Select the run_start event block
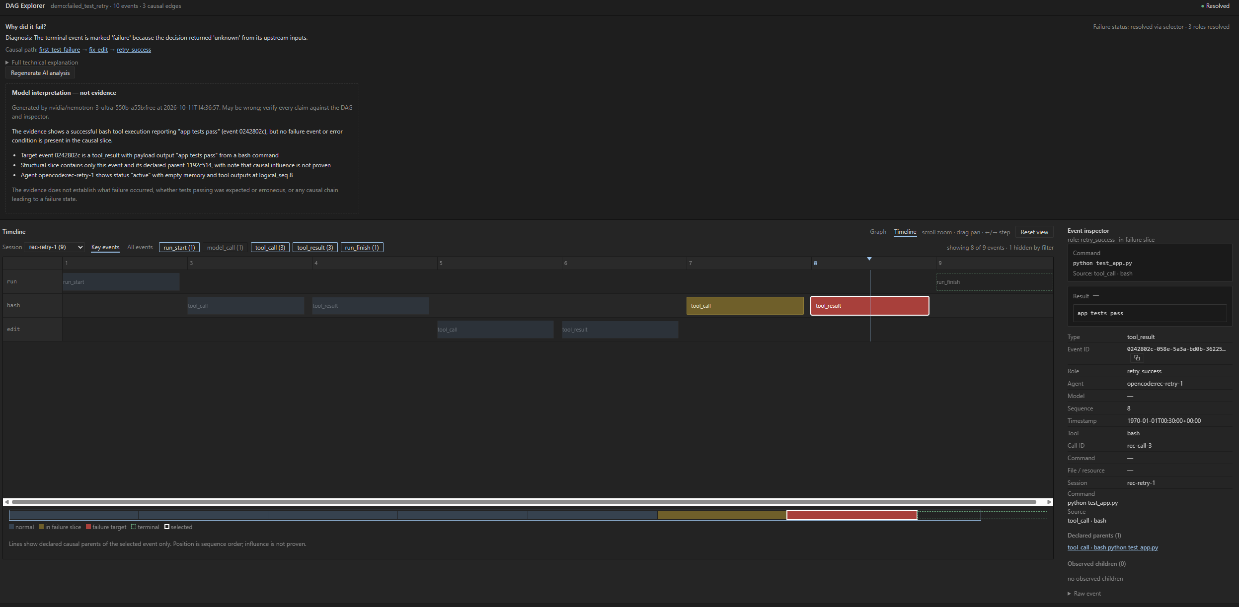The image size is (1239, 607). [x=121, y=282]
